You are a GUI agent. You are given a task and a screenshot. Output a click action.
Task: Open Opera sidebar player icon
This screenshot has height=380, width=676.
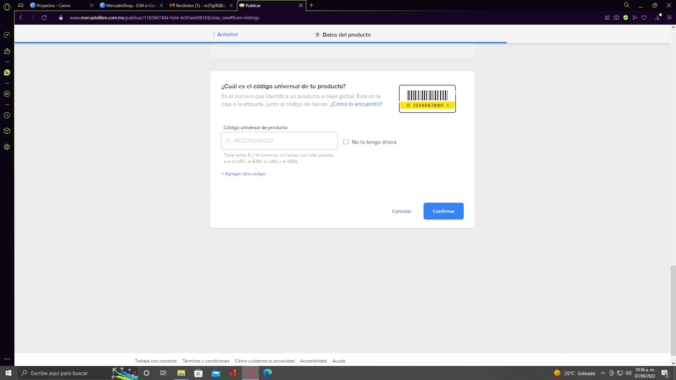click(7, 94)
